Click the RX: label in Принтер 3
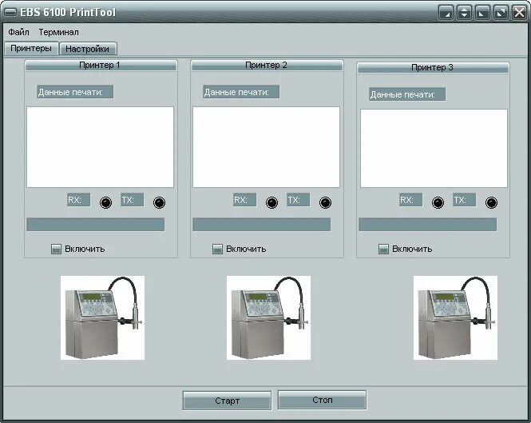 410,200
